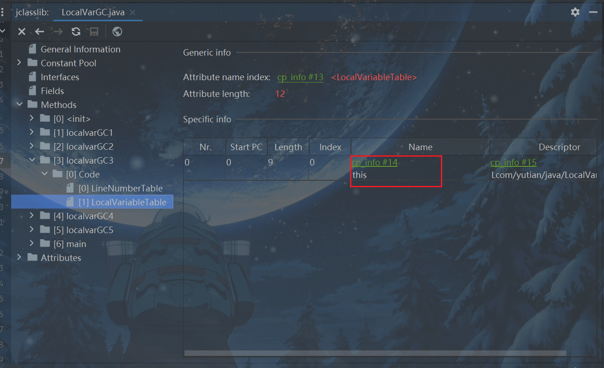The image size is (604, 368).
Task: Select General Information tree item
Action: click(x=80, y=49)
